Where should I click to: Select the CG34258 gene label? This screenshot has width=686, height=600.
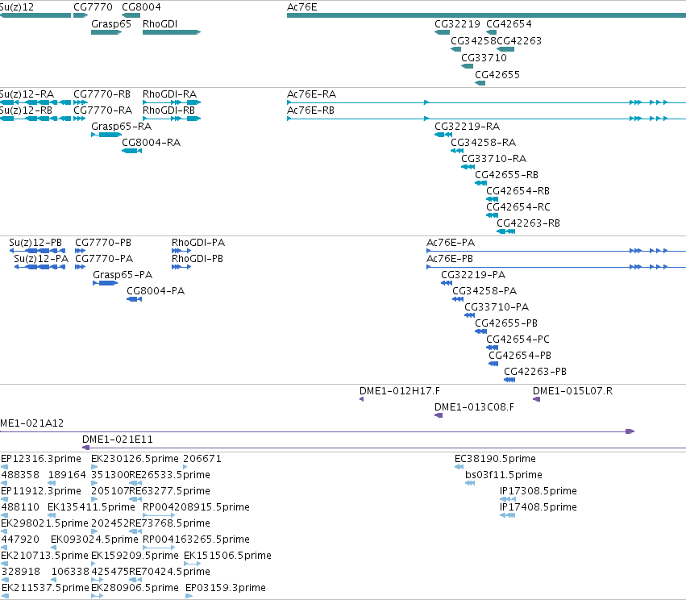click(473, 41)
